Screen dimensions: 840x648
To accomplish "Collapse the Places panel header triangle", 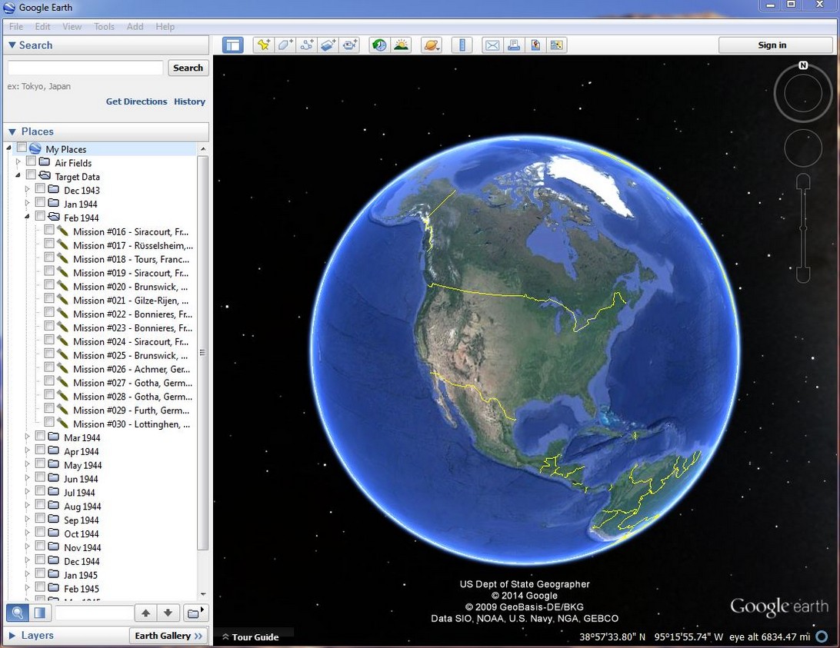I will click(12, 131).
